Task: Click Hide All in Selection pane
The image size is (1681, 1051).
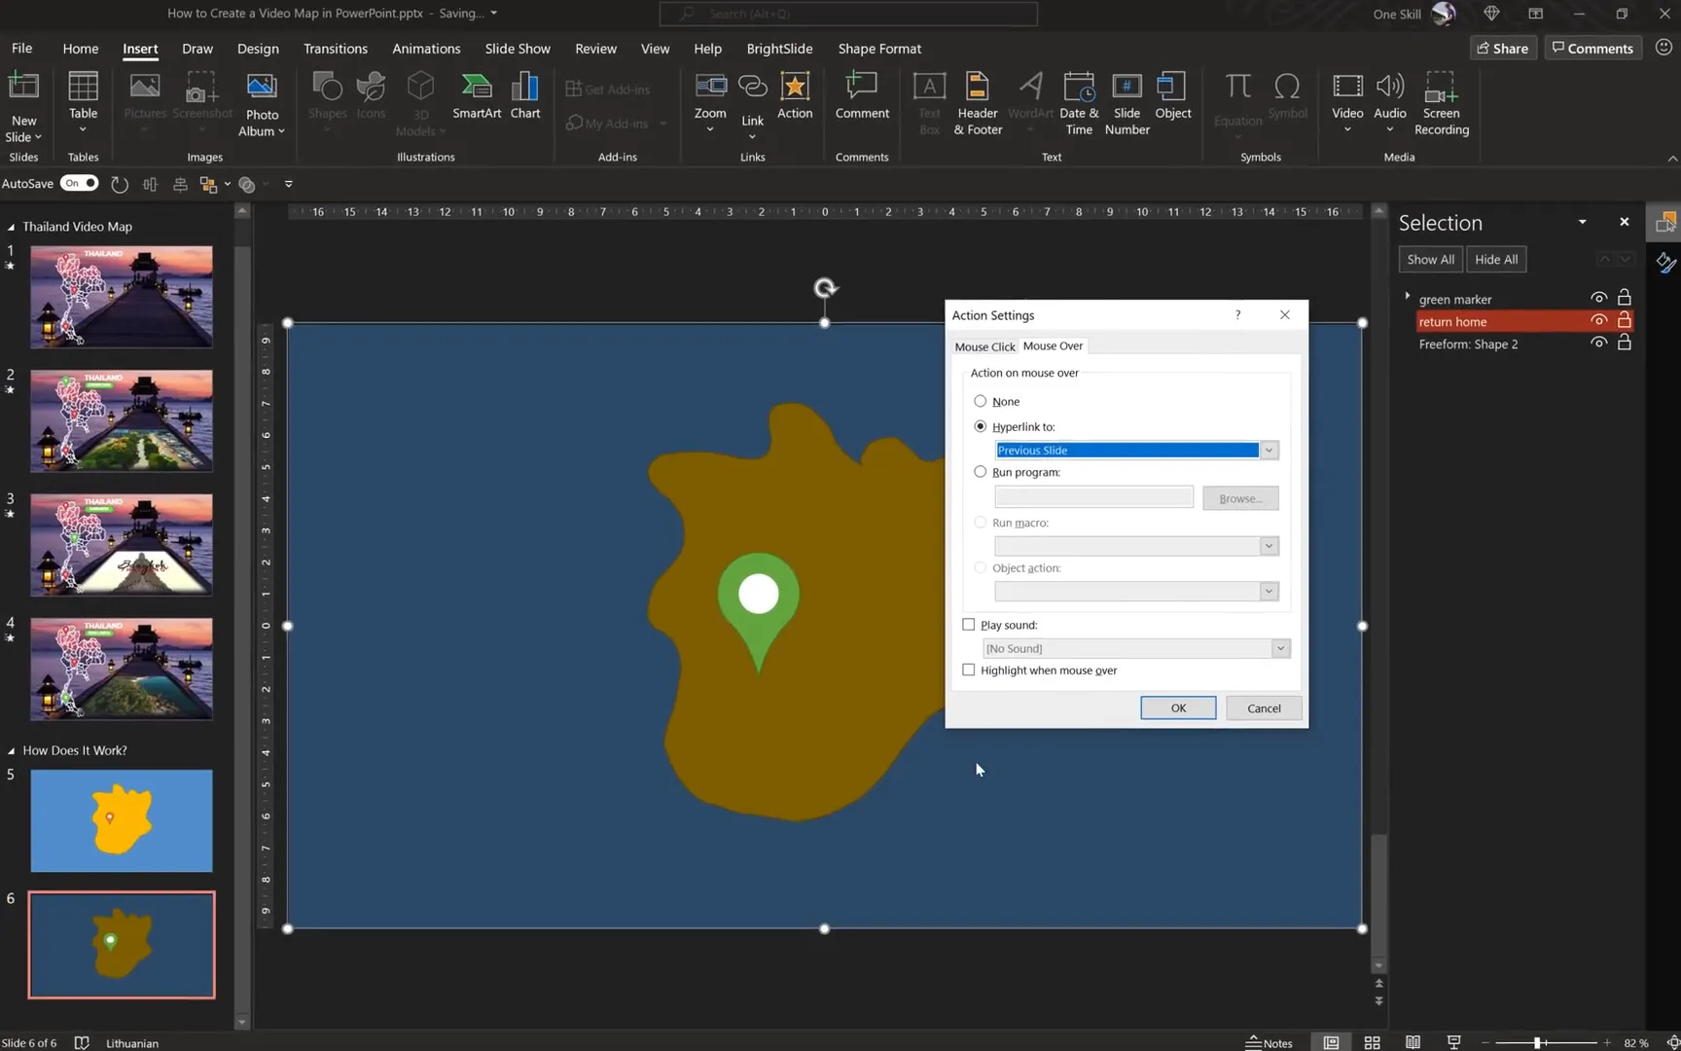Action: pyautogui.click(x=1495, y=259)
